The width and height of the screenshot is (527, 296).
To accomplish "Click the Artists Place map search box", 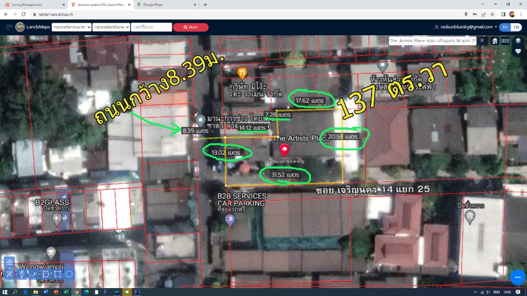I will pyautogui.click(x=433, y=41).
